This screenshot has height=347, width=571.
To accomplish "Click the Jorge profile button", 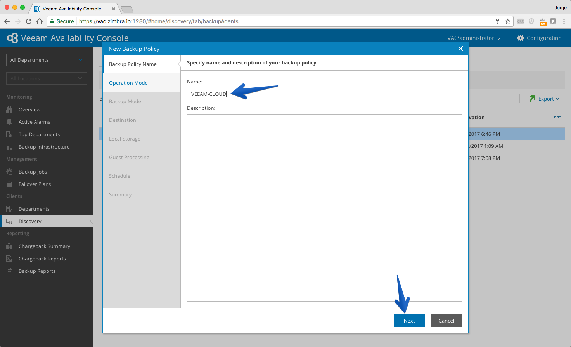I will tap(561, 7).
